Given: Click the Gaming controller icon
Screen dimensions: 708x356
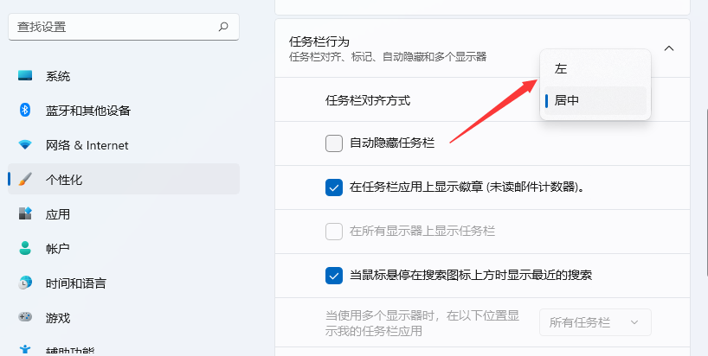Looking at the screenshot, I should [x=25, y=318].
